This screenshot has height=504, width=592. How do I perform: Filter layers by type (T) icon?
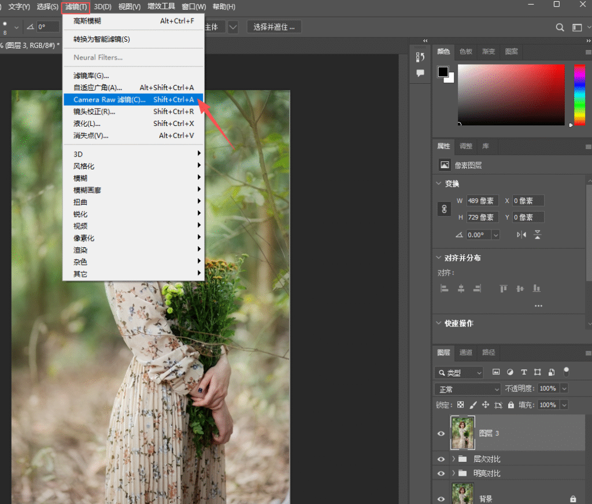click(524, 372)
